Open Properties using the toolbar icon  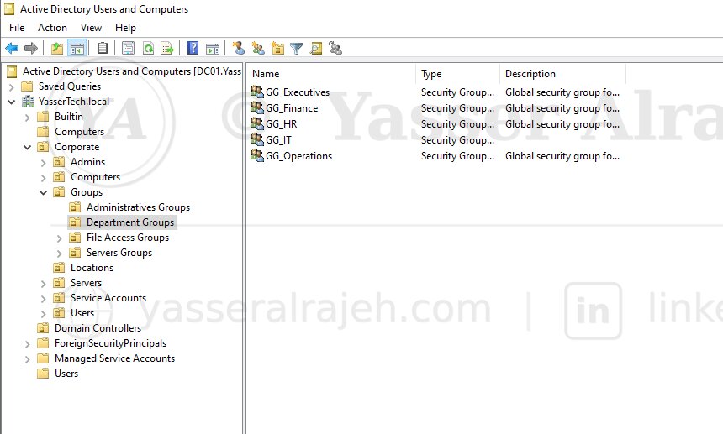point(128,48)
